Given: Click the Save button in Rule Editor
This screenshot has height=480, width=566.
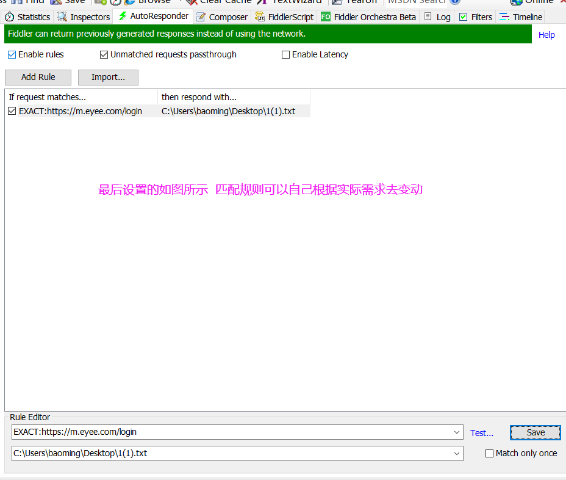Looking at the screenshot, I should [535, 432].
